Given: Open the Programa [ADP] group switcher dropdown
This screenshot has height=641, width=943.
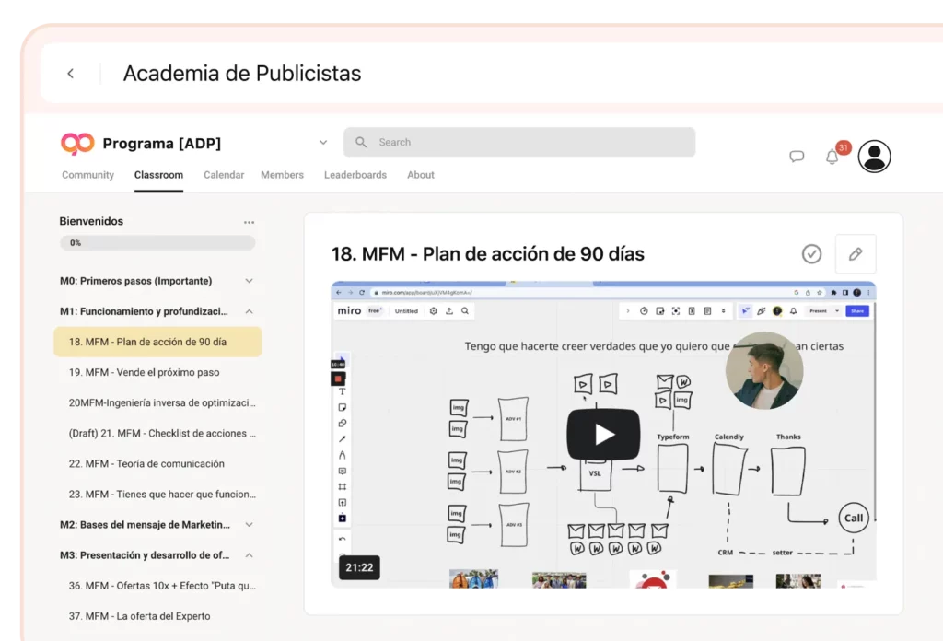Looking at the screenshot, I should click(x=323, y=143).
